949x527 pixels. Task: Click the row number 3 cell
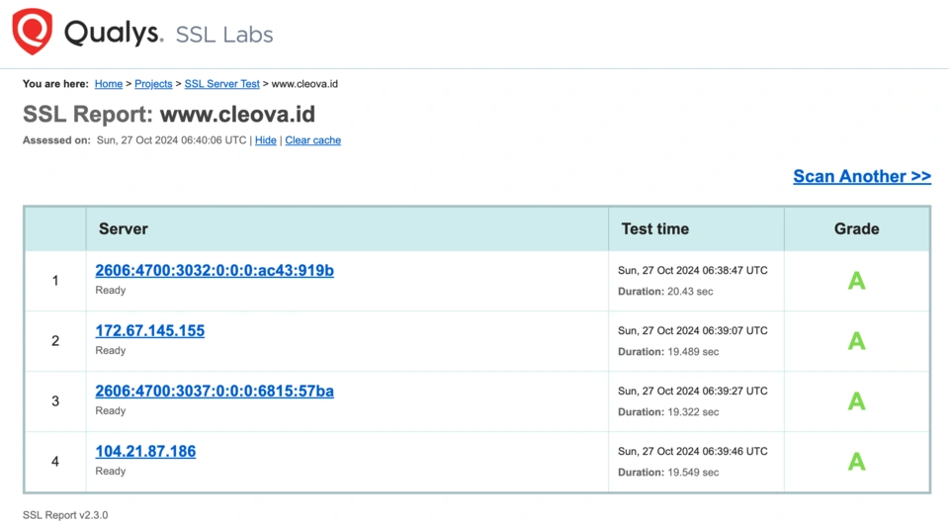click(x=55, y=401)
